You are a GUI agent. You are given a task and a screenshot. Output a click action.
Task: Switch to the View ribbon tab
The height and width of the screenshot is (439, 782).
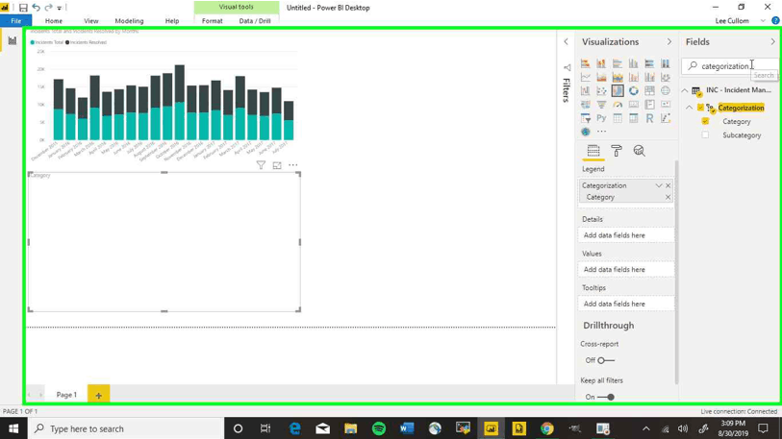pyautogui.click(x=90, y=21)
